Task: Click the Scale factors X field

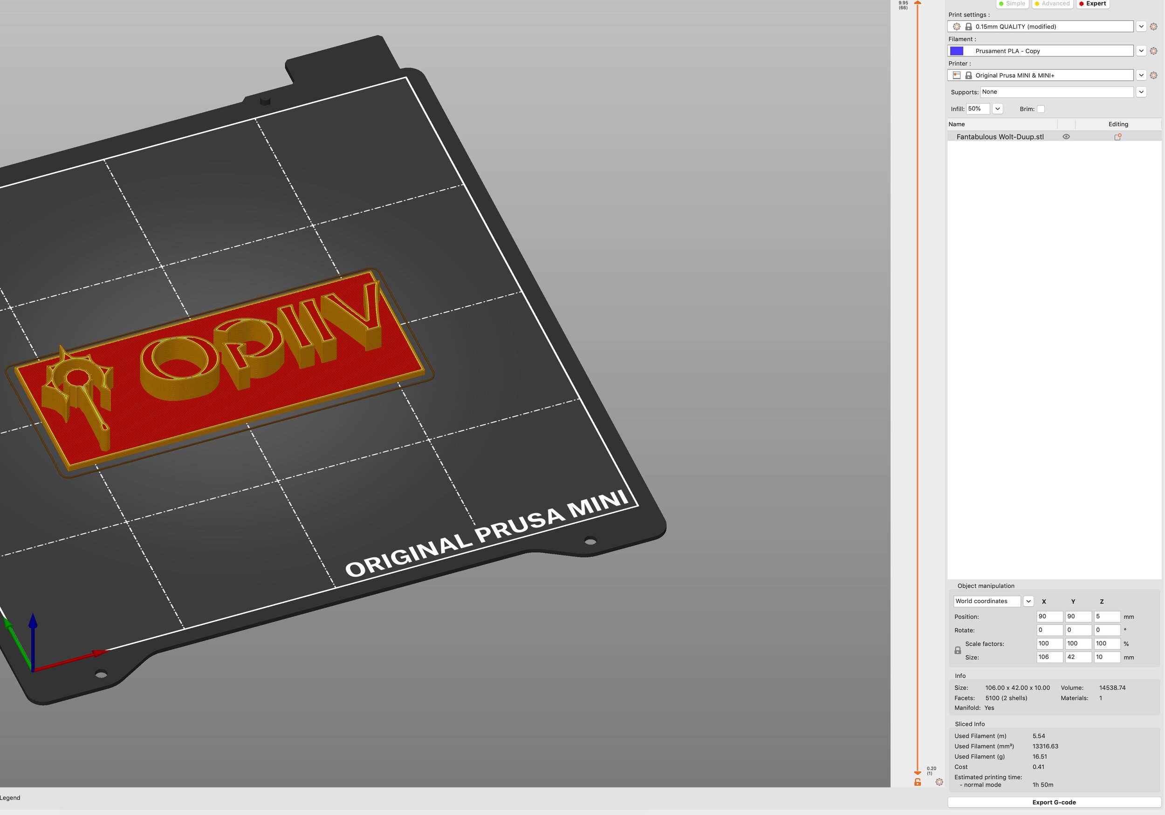Action: pos(1049,644)
